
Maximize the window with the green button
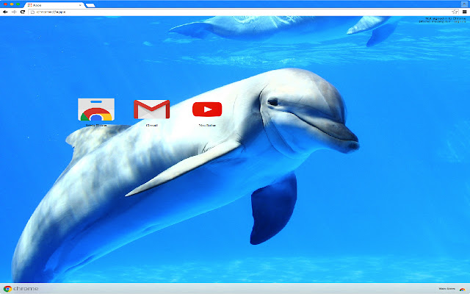18,4
